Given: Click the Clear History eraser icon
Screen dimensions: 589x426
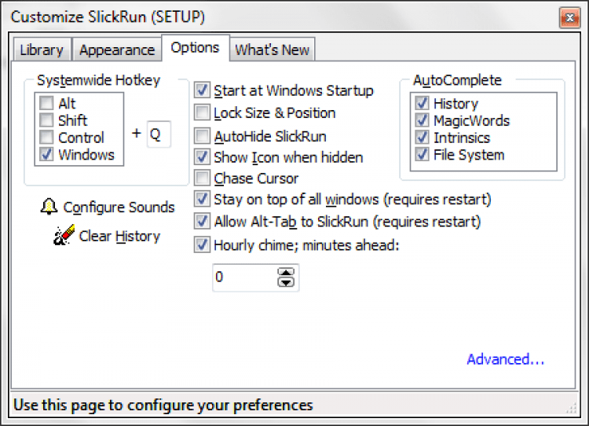Looking at the screenshot, I should (x=64, y=236).
